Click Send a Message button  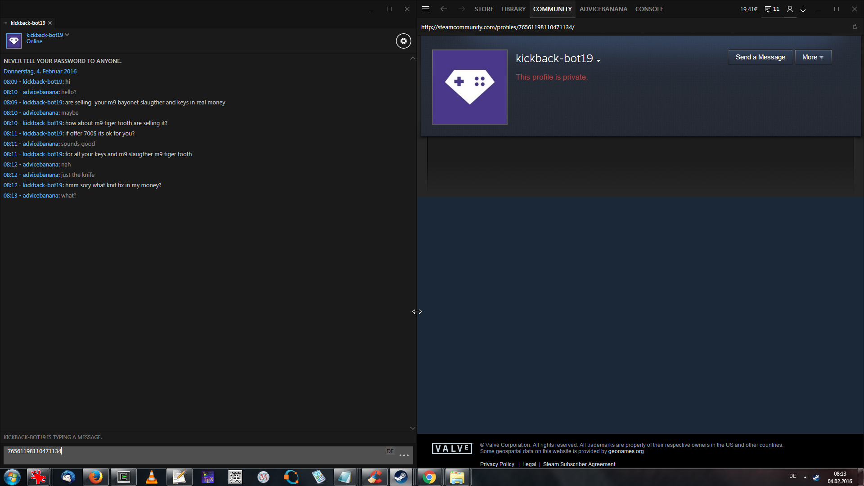[x=760, y=57]
